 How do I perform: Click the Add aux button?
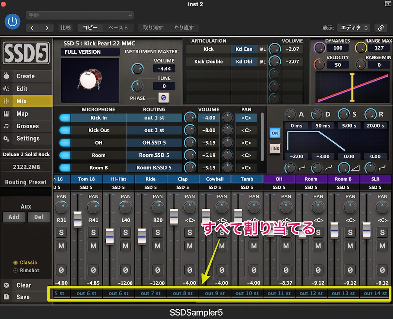(x=14, y=217)
